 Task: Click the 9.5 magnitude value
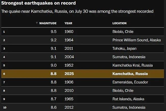point(54,32)
